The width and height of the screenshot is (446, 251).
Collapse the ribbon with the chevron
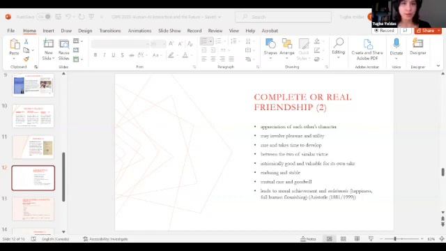[438, 66]
